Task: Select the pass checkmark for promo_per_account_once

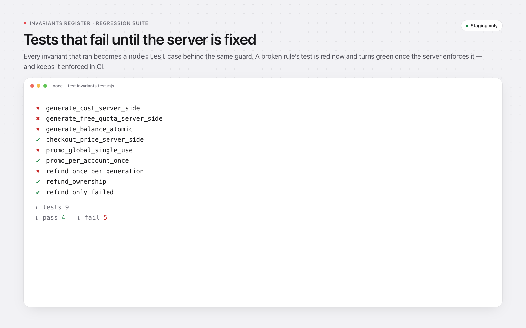Action: 38,161
